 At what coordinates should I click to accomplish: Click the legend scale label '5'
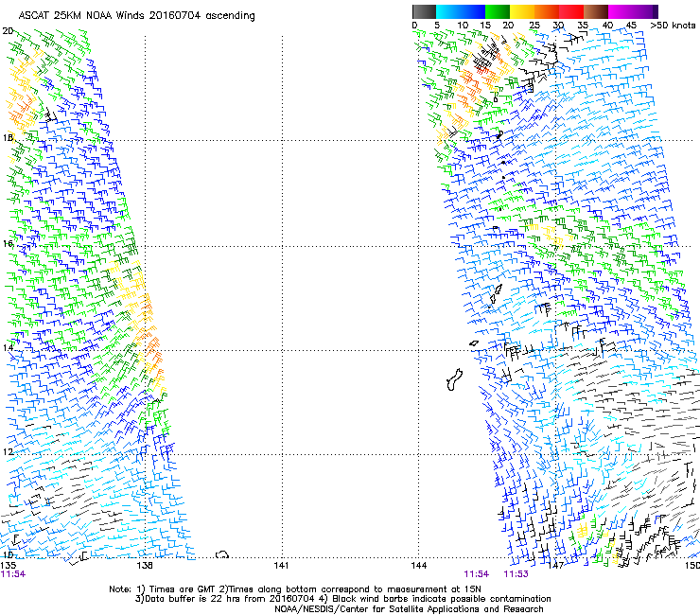click(x=437, y=26)
